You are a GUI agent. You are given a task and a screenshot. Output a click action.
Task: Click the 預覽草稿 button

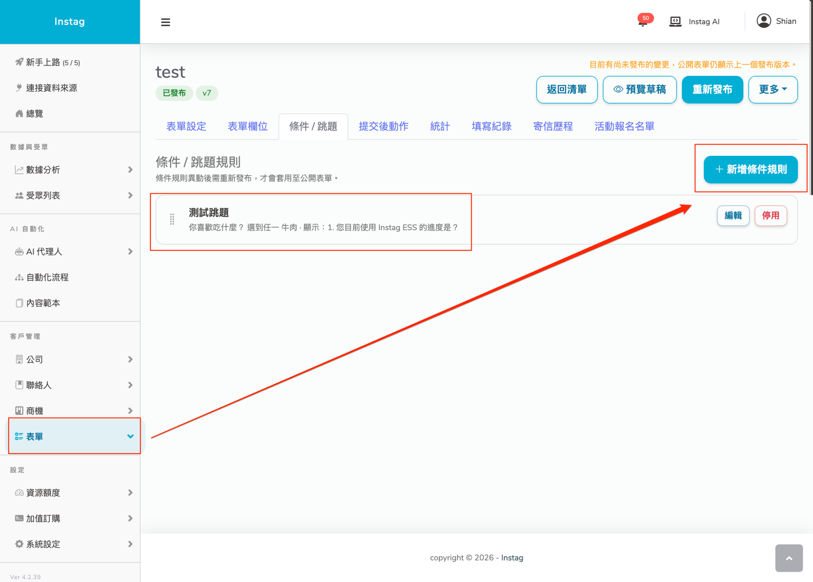click(x=640, y=90)
